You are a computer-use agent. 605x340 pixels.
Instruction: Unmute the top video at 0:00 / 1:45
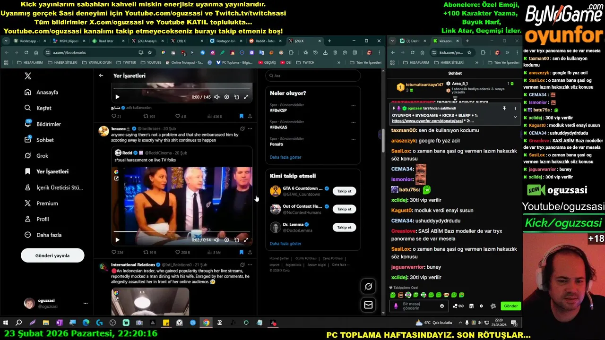coord(216,97)
